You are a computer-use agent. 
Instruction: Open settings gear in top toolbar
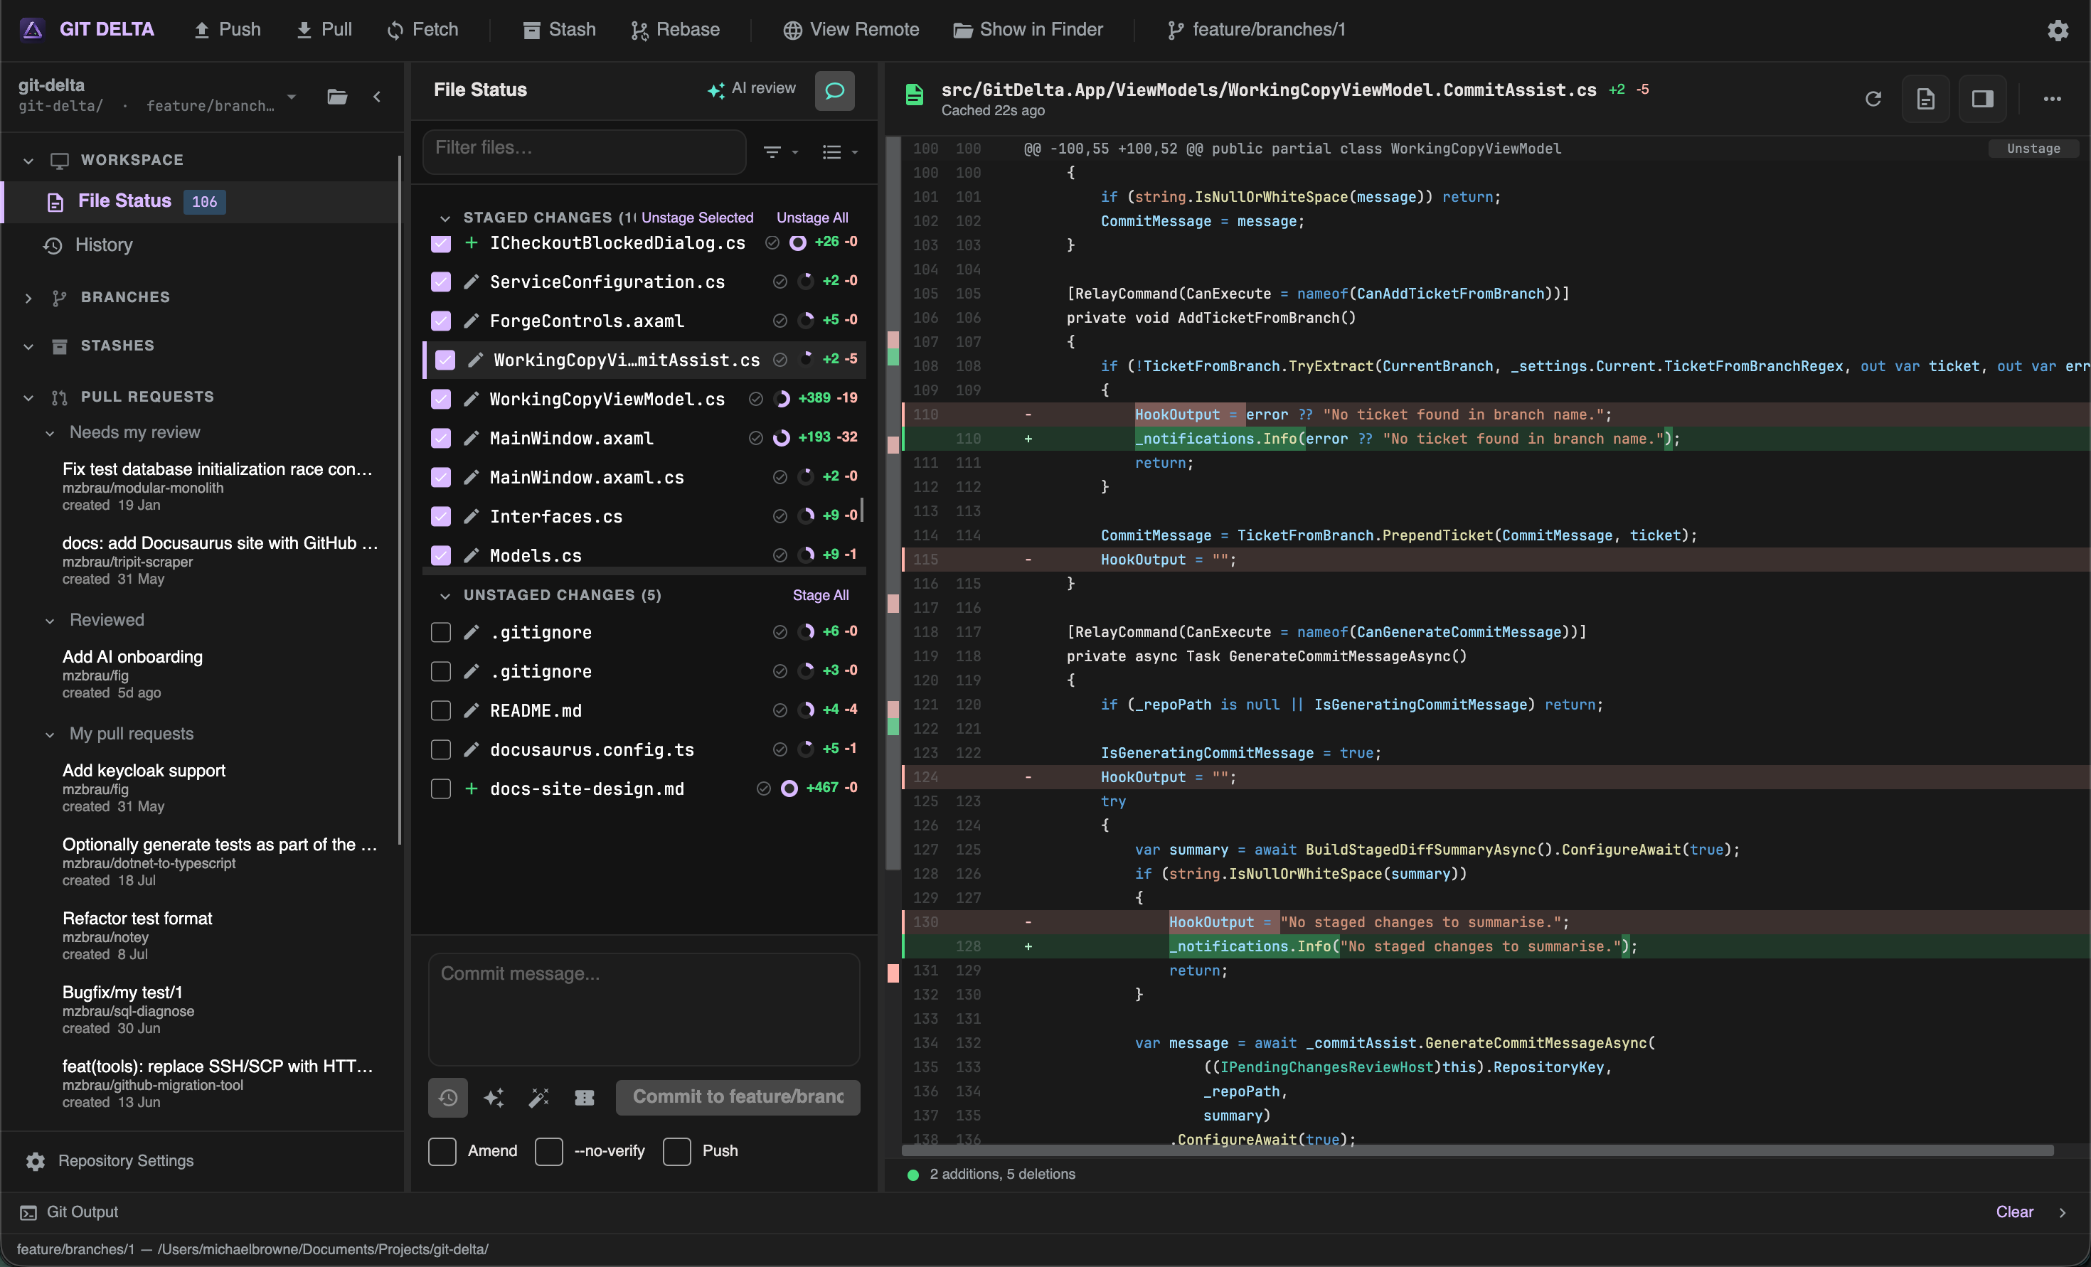click(x=2057, y=30)
